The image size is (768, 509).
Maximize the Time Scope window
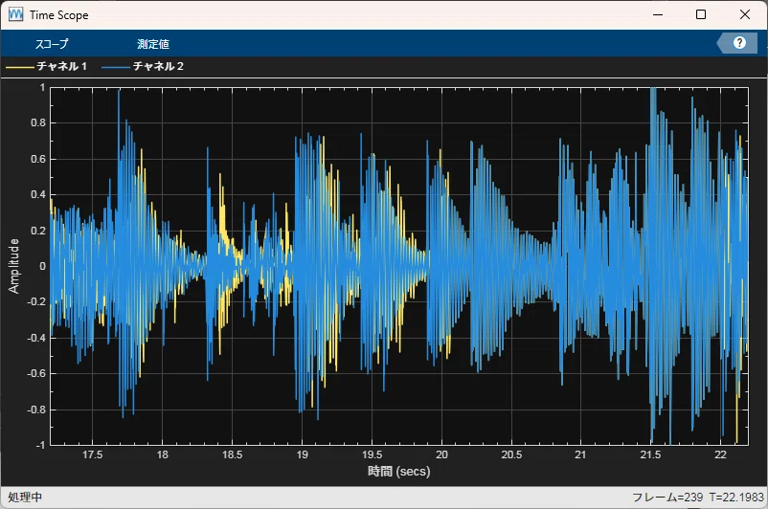coord(701,14)
